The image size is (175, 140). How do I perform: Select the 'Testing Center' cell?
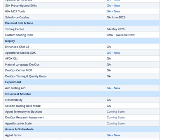[x=54, y=29]
